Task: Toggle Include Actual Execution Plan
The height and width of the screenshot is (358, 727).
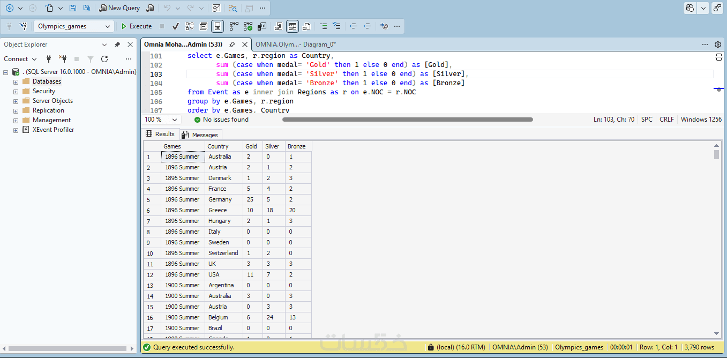Action: point(234,26)
